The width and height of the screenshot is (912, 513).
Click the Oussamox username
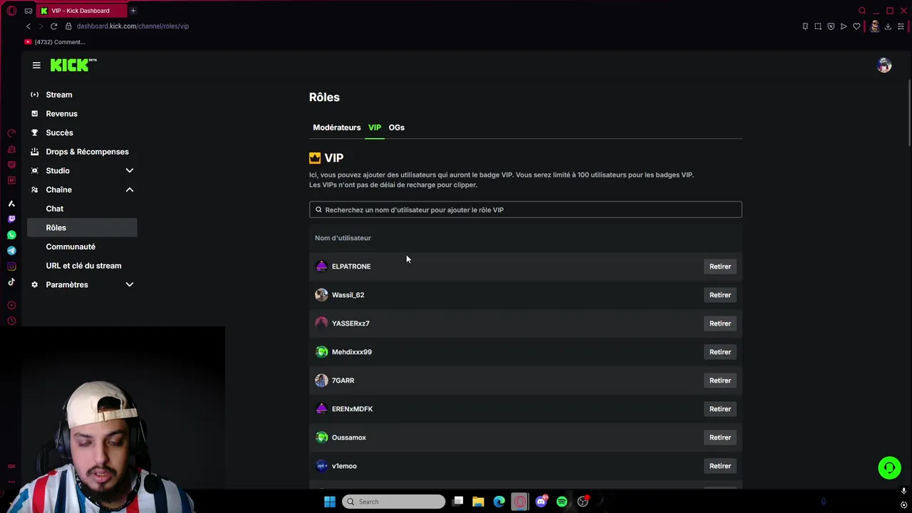point(349,437)
